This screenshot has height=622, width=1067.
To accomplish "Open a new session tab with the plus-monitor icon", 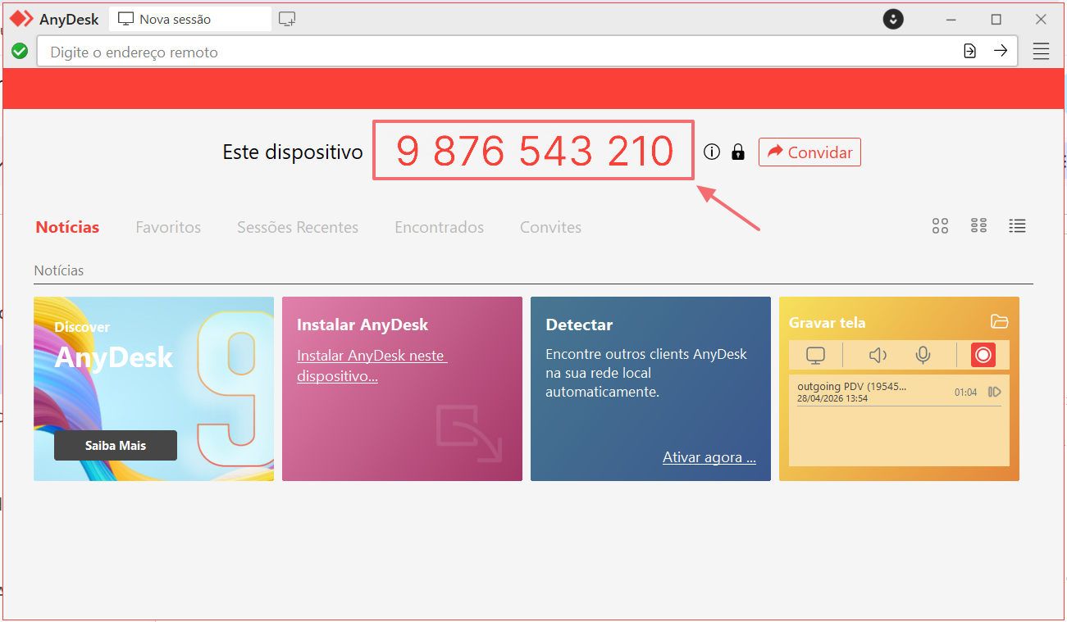I will pyautogui.click(x=287, y=19).
